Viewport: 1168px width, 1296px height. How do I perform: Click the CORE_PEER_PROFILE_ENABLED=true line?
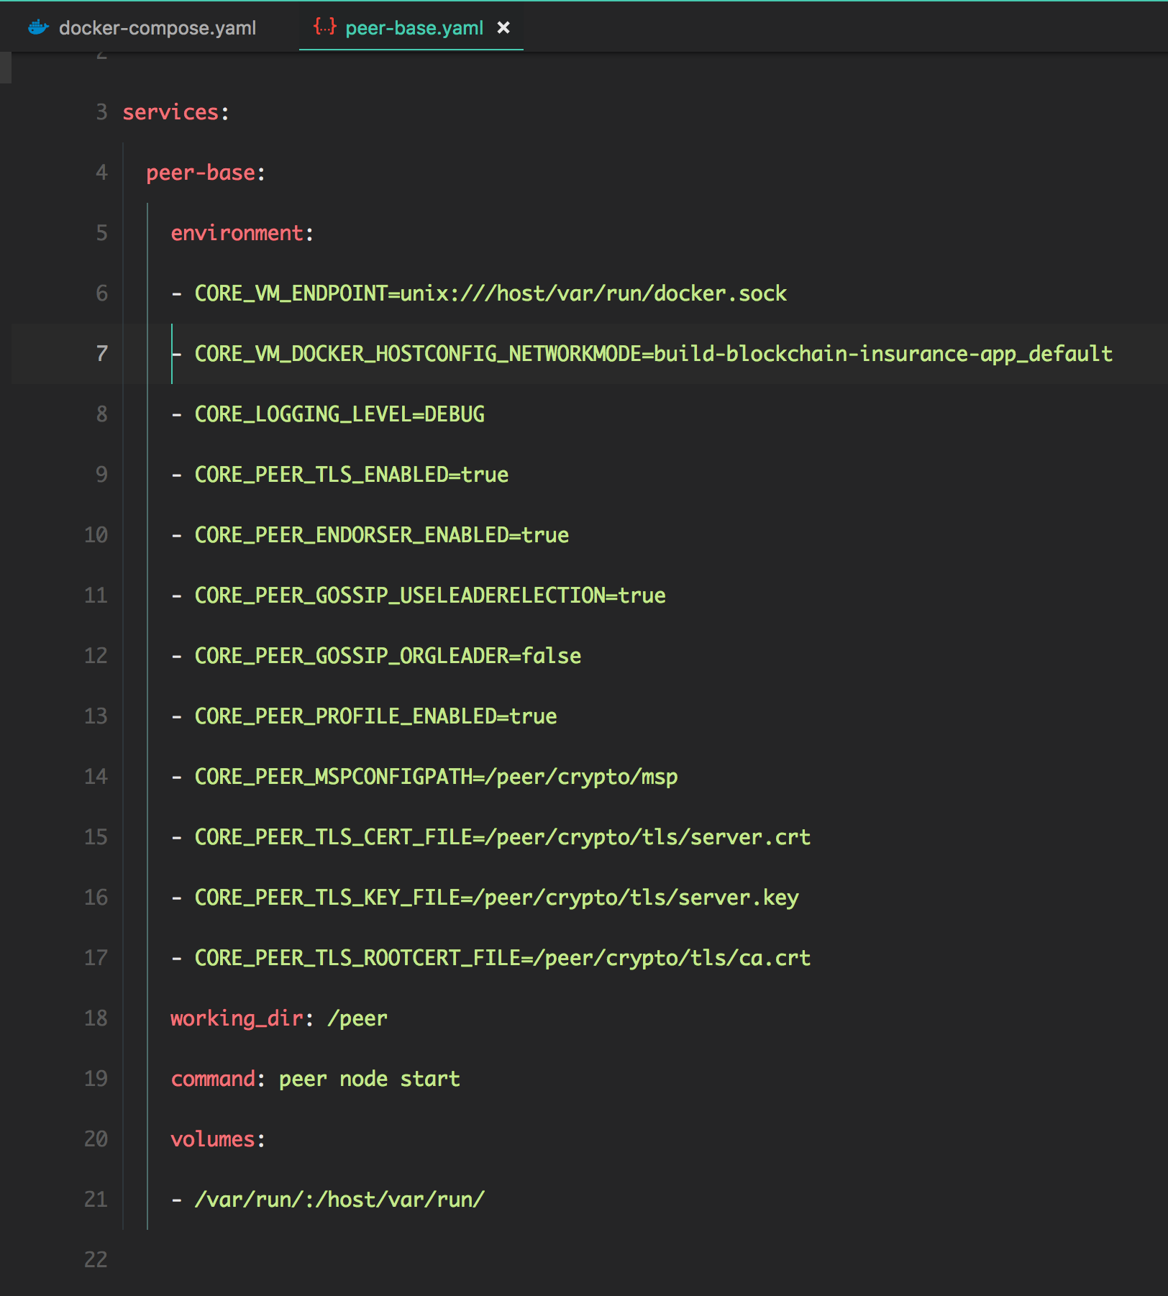coord(376,716)
